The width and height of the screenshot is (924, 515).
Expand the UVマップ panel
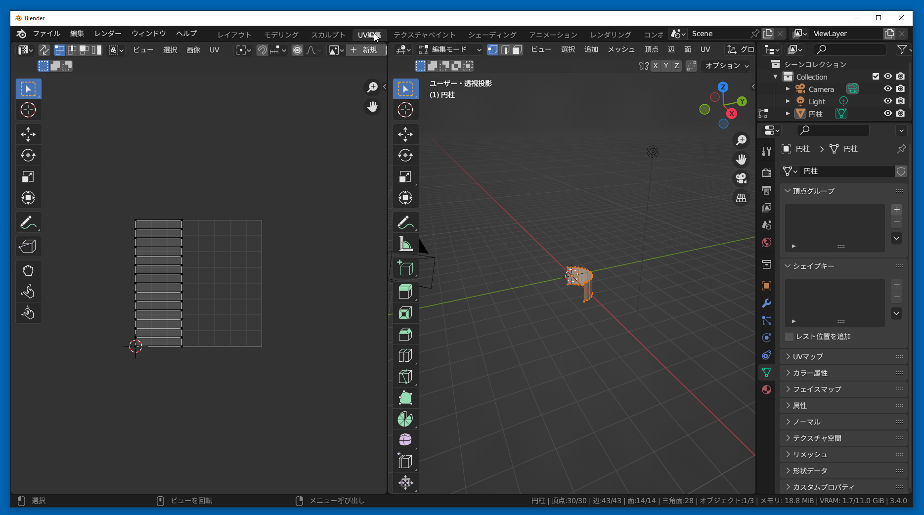tap(808, 356)
